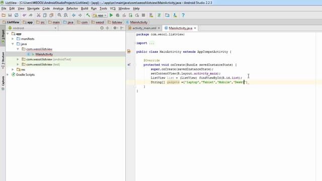Open the VCS menu

coord(113,9)
